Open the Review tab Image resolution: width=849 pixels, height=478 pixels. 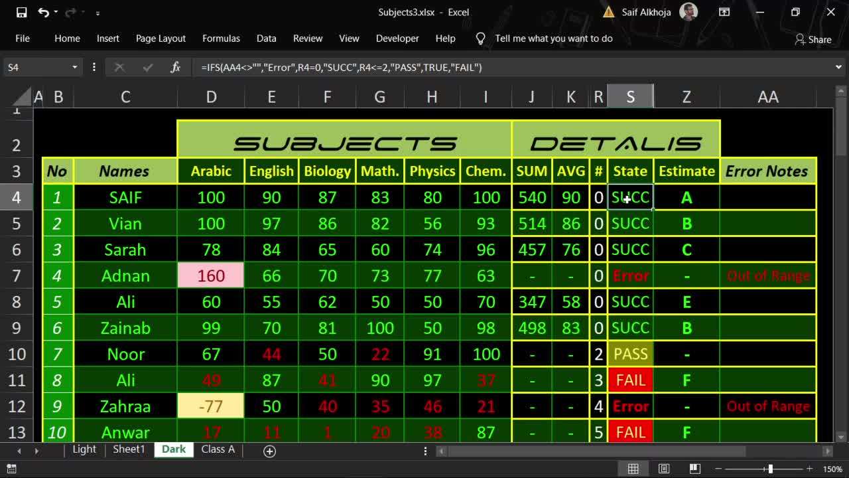(308, 39)
